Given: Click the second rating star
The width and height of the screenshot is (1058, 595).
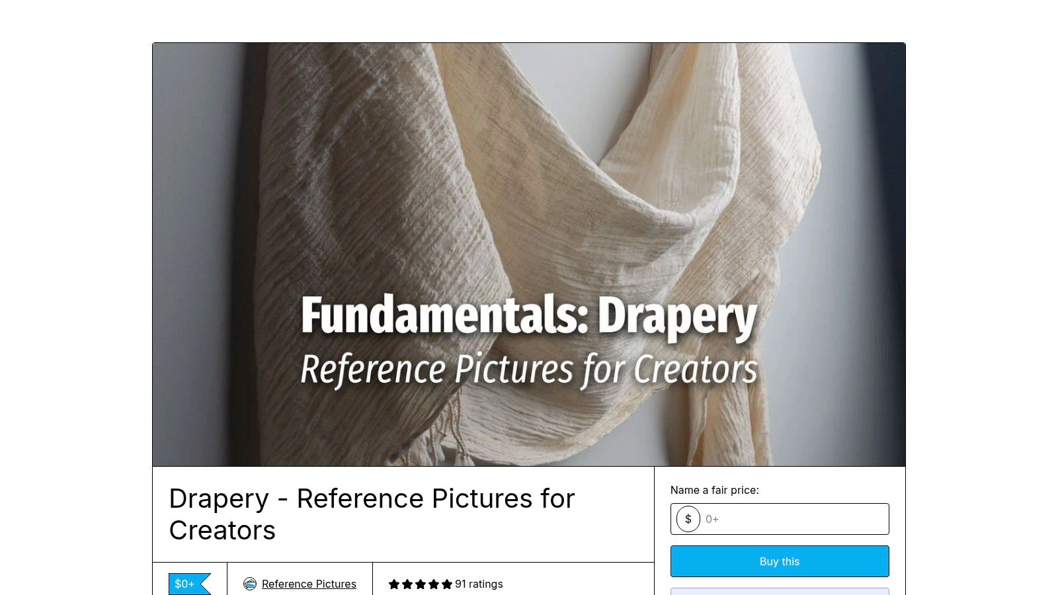Looking at the screenshot, I should pyautogui.click(x=407, y=584).
